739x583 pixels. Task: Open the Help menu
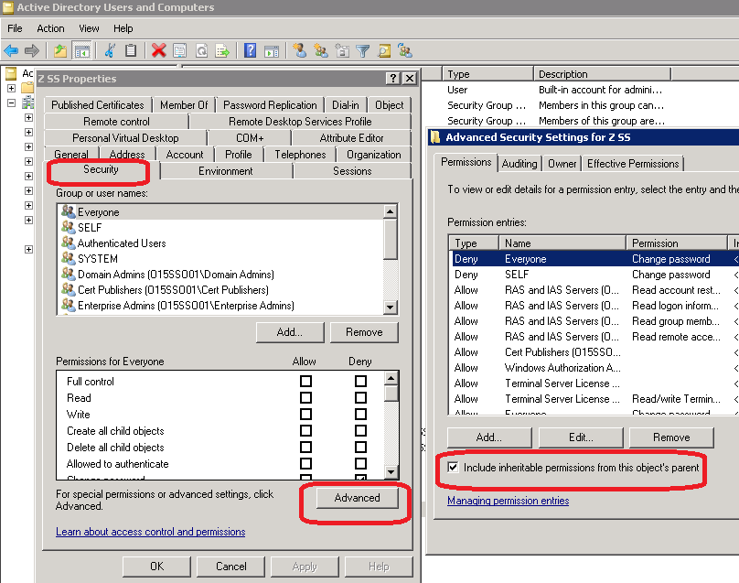123,28
